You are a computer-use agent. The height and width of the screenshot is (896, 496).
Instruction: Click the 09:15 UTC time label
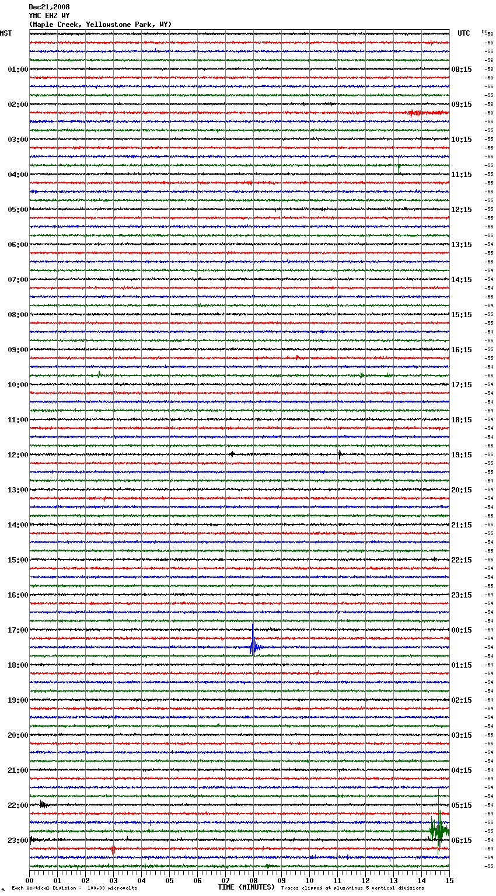click(462, 105)
